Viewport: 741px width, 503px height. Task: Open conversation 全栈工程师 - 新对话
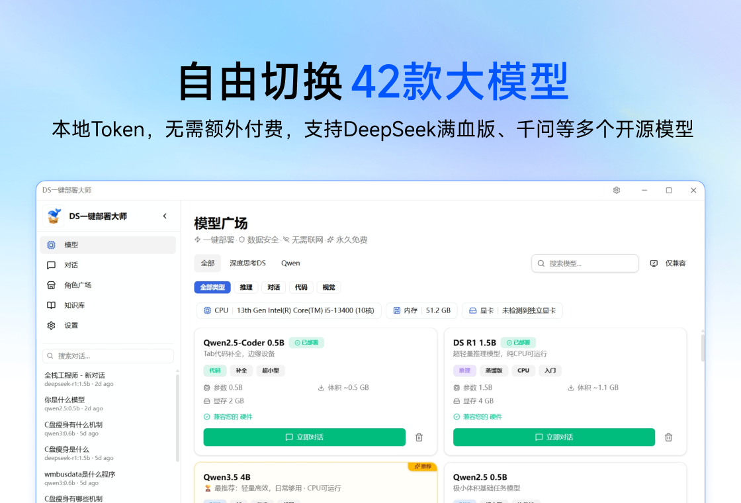(109, 379)
